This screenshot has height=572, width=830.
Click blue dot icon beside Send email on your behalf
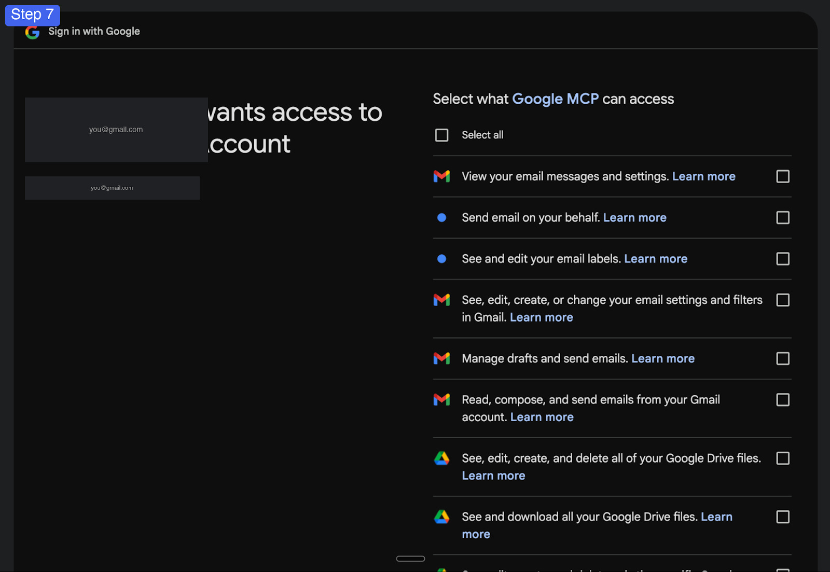441,218
